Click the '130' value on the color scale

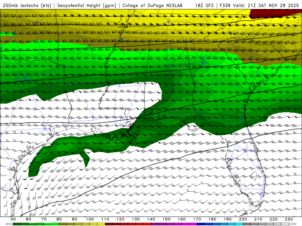pos(136,219)
